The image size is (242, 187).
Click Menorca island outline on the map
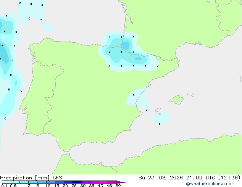point(190,94)
